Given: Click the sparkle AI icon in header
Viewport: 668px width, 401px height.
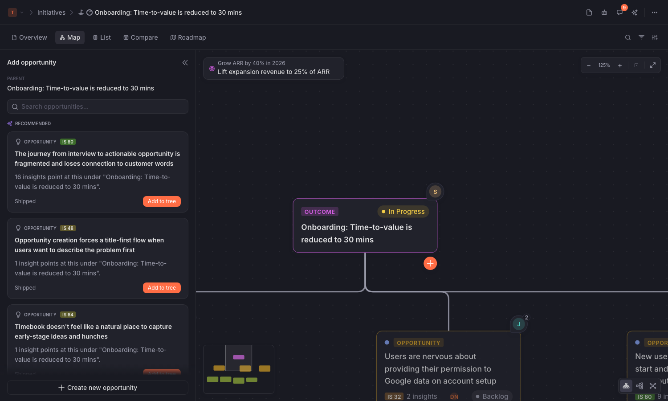Looking at the screenshot, I should tap(635, 12).
